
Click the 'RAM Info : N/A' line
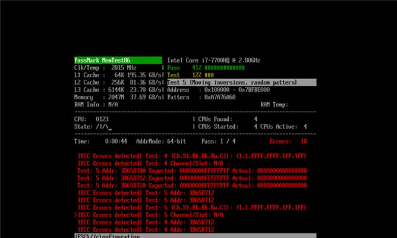click(96, 105)
